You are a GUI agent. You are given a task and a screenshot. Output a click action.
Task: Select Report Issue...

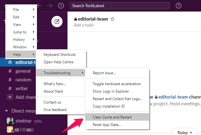(117, 73)
